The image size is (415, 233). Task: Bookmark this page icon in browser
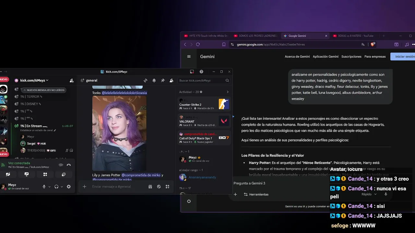coord(224,45)
